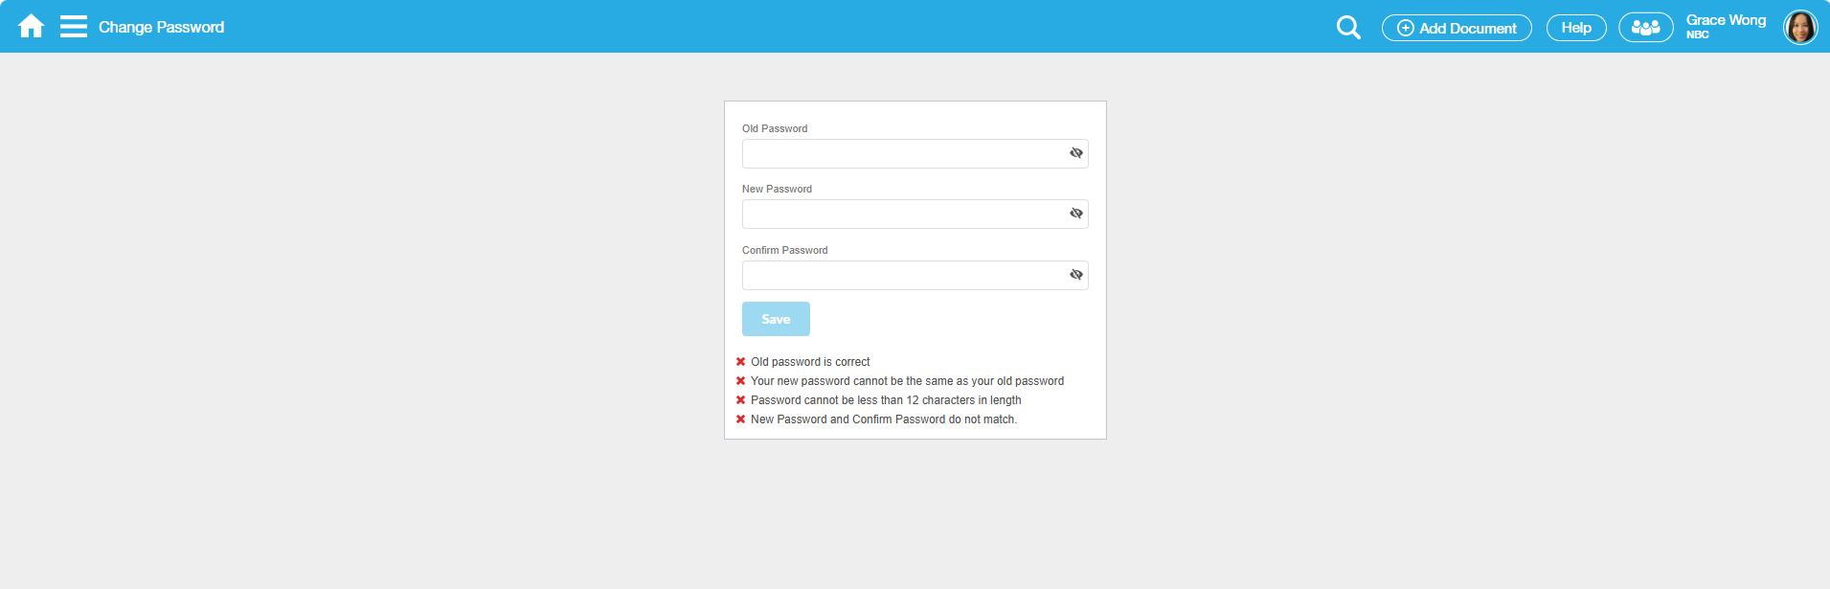
Task: Open the users group icon button
Action: [1645, 28]
